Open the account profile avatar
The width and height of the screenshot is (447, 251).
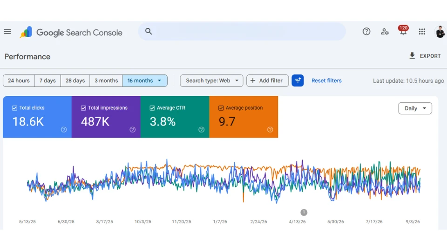click(x=440, y=31)
